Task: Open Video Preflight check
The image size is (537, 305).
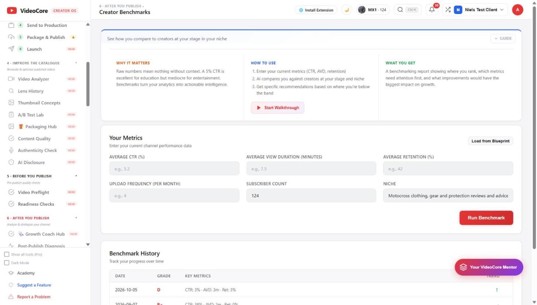Action: [x=42, y=192]
